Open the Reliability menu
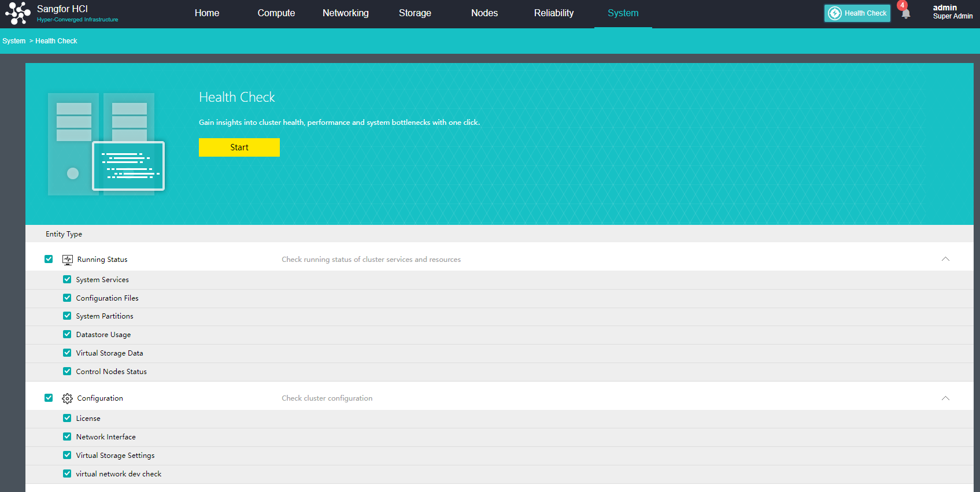This screenshot has height=492, width=980. click(x=553, y=13)
